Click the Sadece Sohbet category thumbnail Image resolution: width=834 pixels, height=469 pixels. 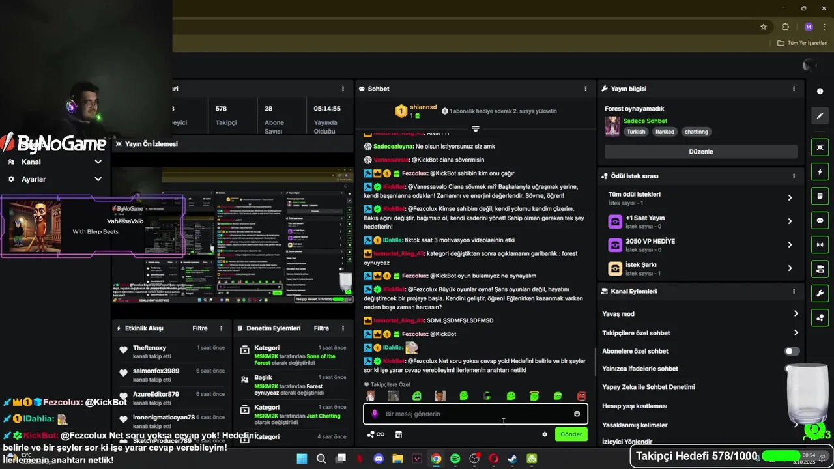coord(612,126)
